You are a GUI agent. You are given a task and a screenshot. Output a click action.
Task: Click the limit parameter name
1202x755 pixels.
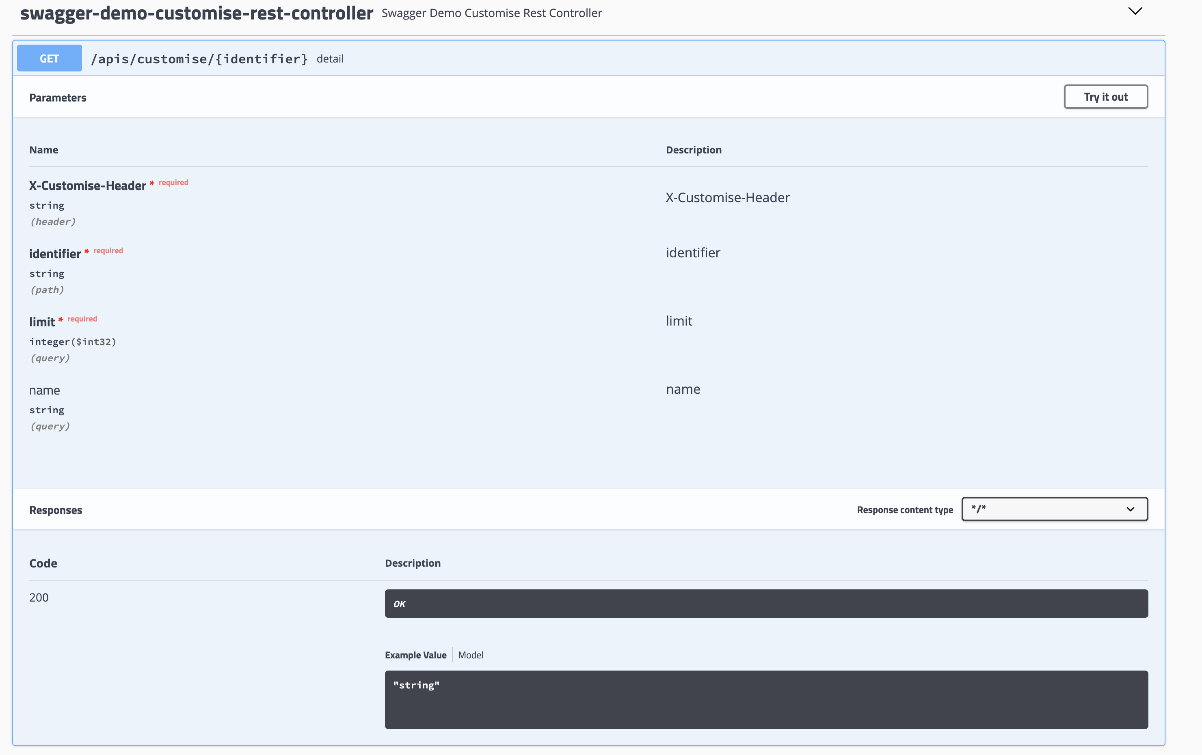tap(42, 322)
